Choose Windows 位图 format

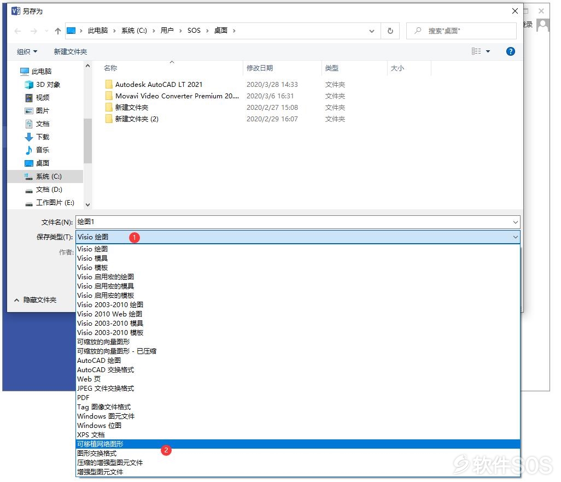[x=297, y=426]
